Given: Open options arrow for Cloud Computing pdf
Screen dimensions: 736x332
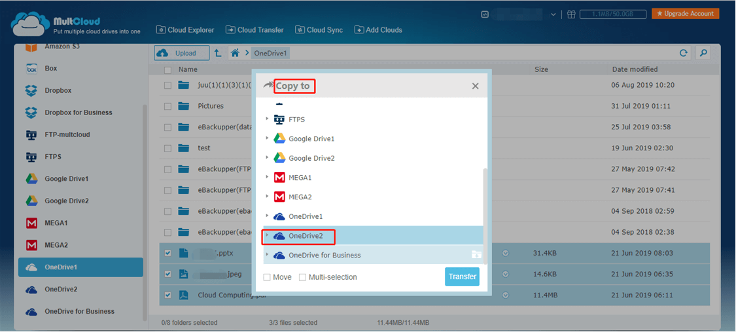Looking at the screenshot, I should (x=506, y=295).
